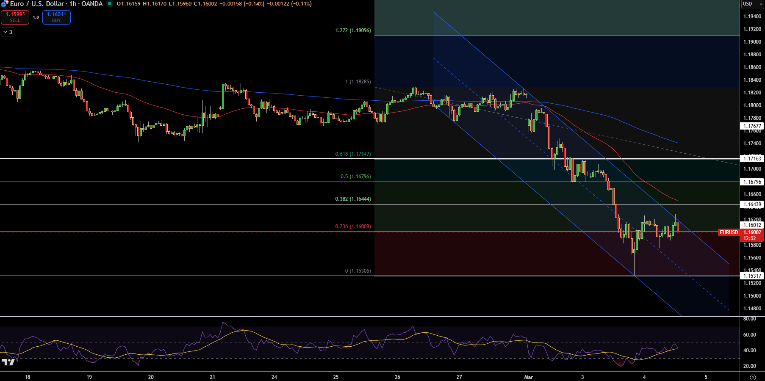The height and width of the screenshot is (381, 765).
Task: Click the 1.15317 horizontal line price label
Action: point(752,276)
